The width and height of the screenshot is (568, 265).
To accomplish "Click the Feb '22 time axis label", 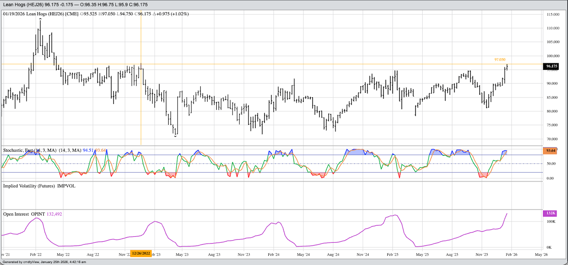I will 36,254.
